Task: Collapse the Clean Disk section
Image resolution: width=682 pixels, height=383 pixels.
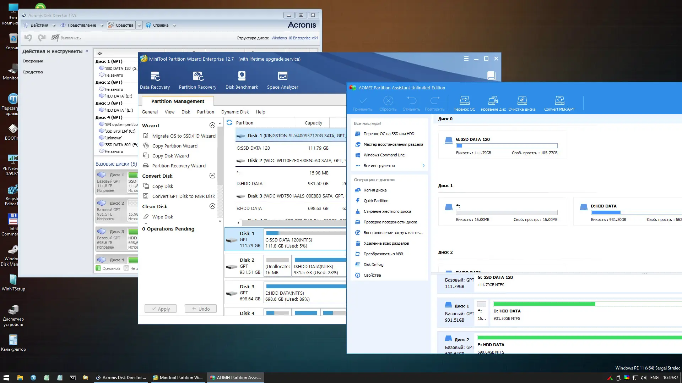Action: click(212, 206)
